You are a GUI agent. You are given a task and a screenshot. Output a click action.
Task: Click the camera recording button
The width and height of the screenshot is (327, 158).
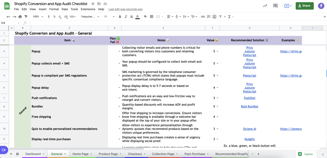point(4,150)
